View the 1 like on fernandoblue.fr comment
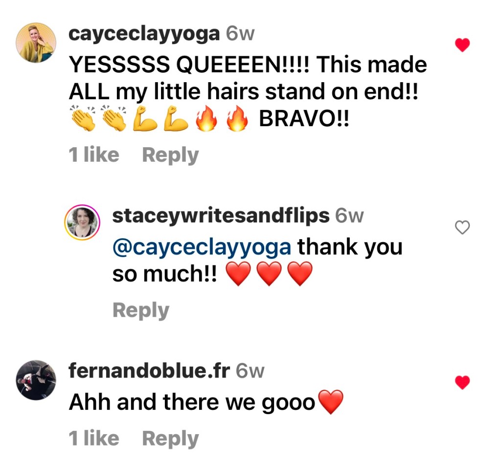Viewport: 501px width, 465px height. click(x=94, y=438)
